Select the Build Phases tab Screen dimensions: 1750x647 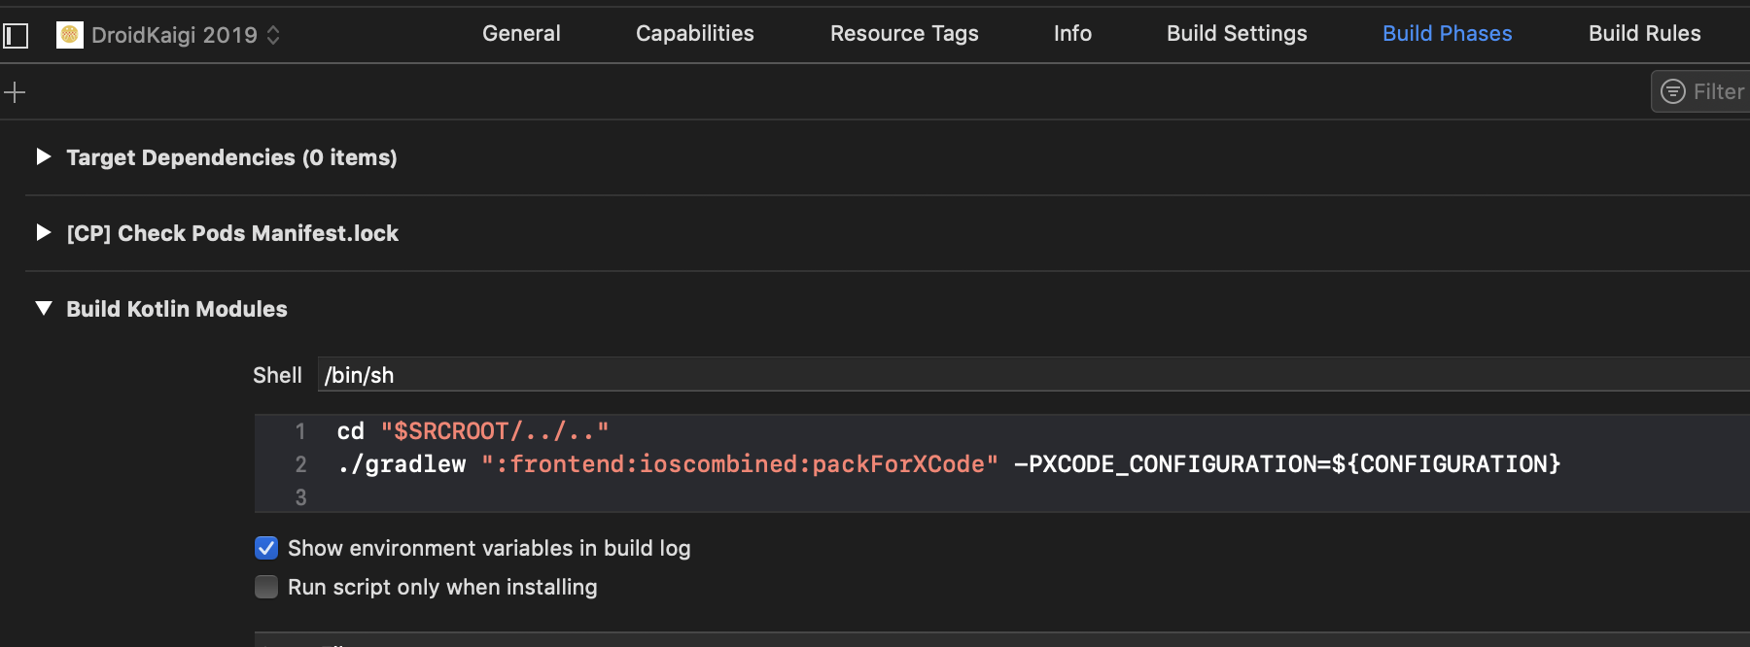[1447, 33]
